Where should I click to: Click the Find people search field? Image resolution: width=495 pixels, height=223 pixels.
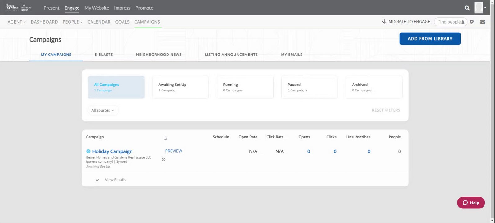click(449, 22)
